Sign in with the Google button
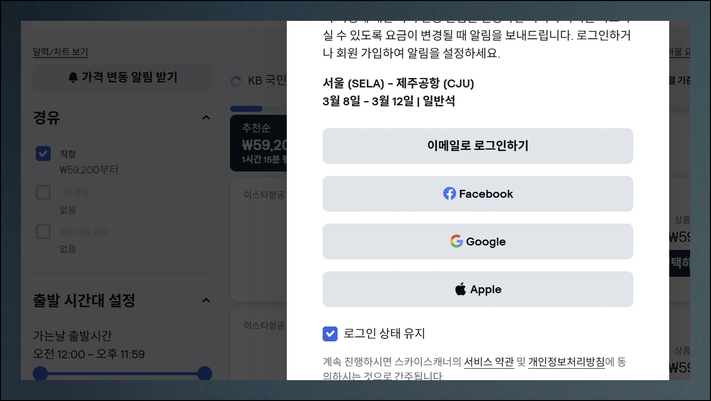 (x=477, y=241)
